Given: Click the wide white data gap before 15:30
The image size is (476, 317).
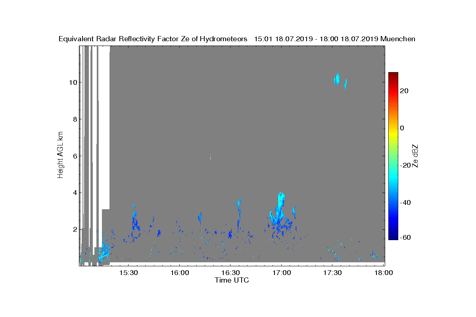Looking at the screenshot, I should [x=104, y=127].
